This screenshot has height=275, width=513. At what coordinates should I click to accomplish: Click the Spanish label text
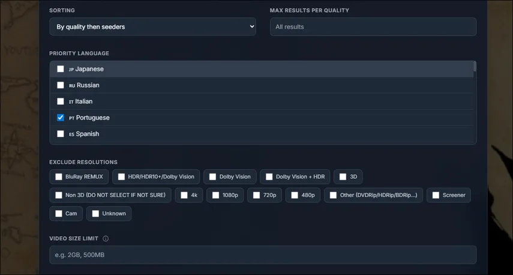pos(88,134)
